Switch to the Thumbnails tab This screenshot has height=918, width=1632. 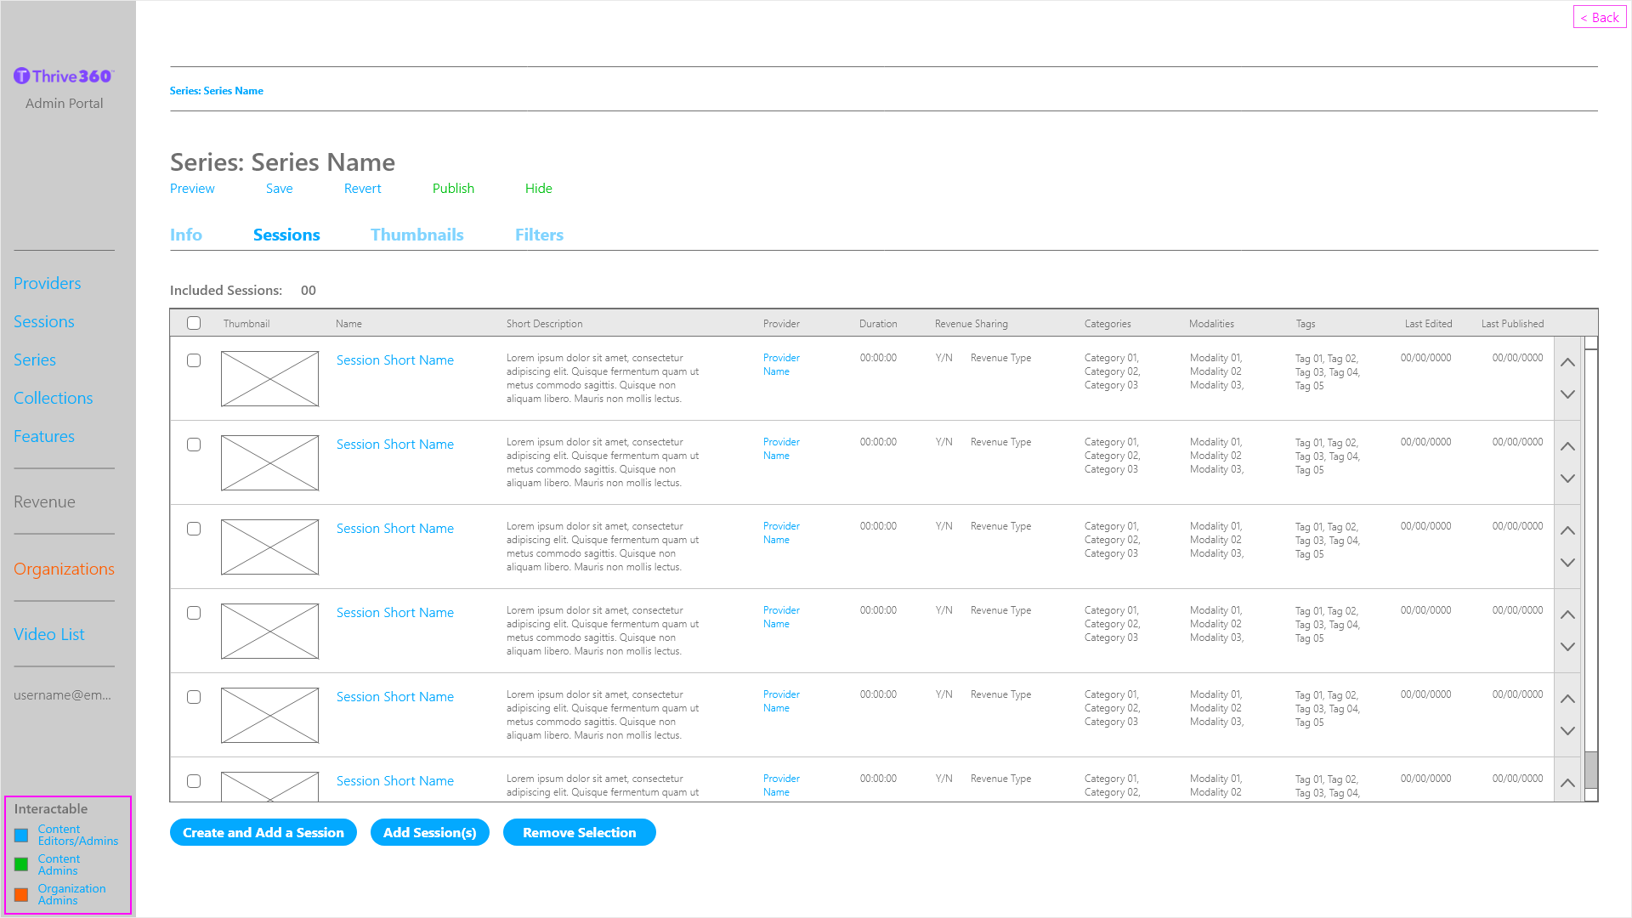[x=416, y=235]
